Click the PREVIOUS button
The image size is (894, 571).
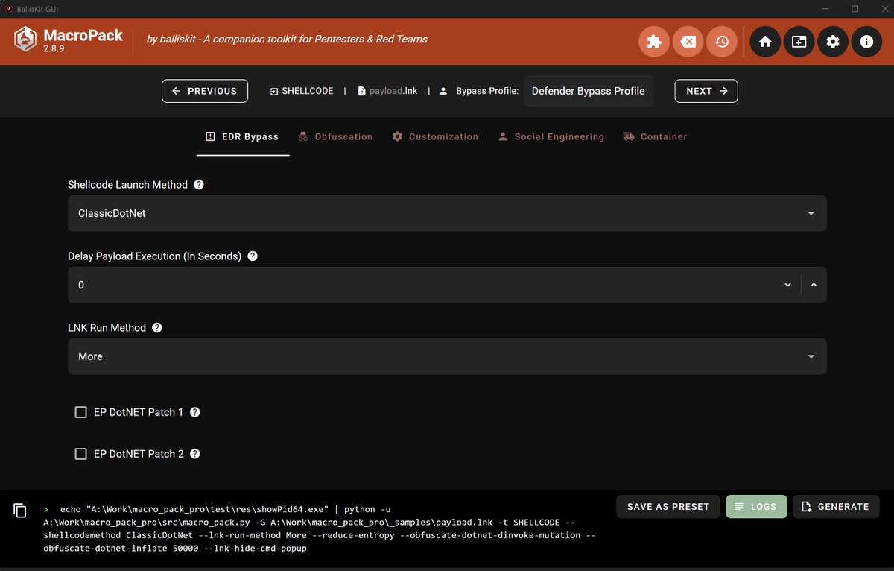205,91
